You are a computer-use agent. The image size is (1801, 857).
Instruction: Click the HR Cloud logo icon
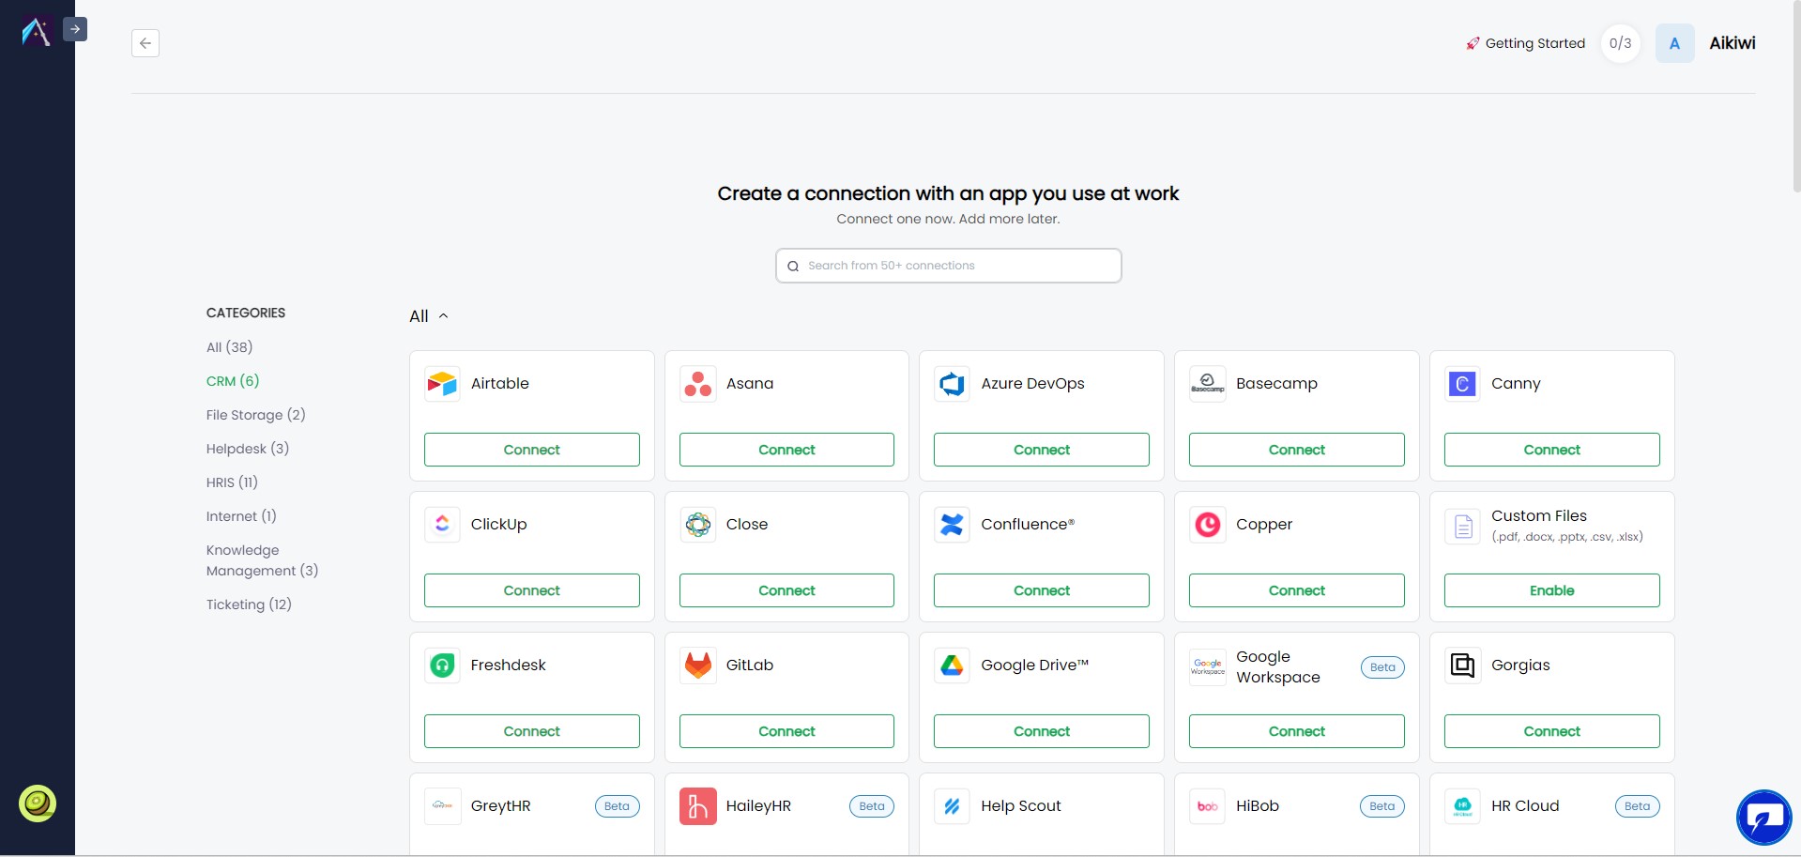tap(1462, 806)
